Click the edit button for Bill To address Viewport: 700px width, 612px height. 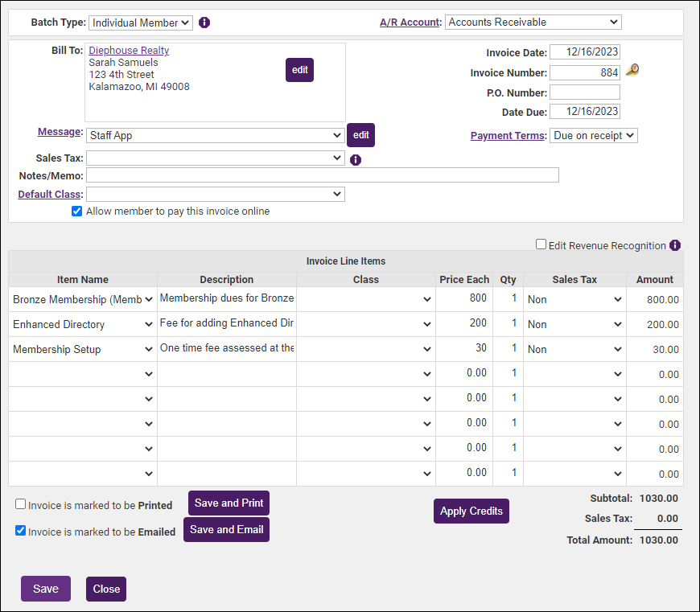299,70
